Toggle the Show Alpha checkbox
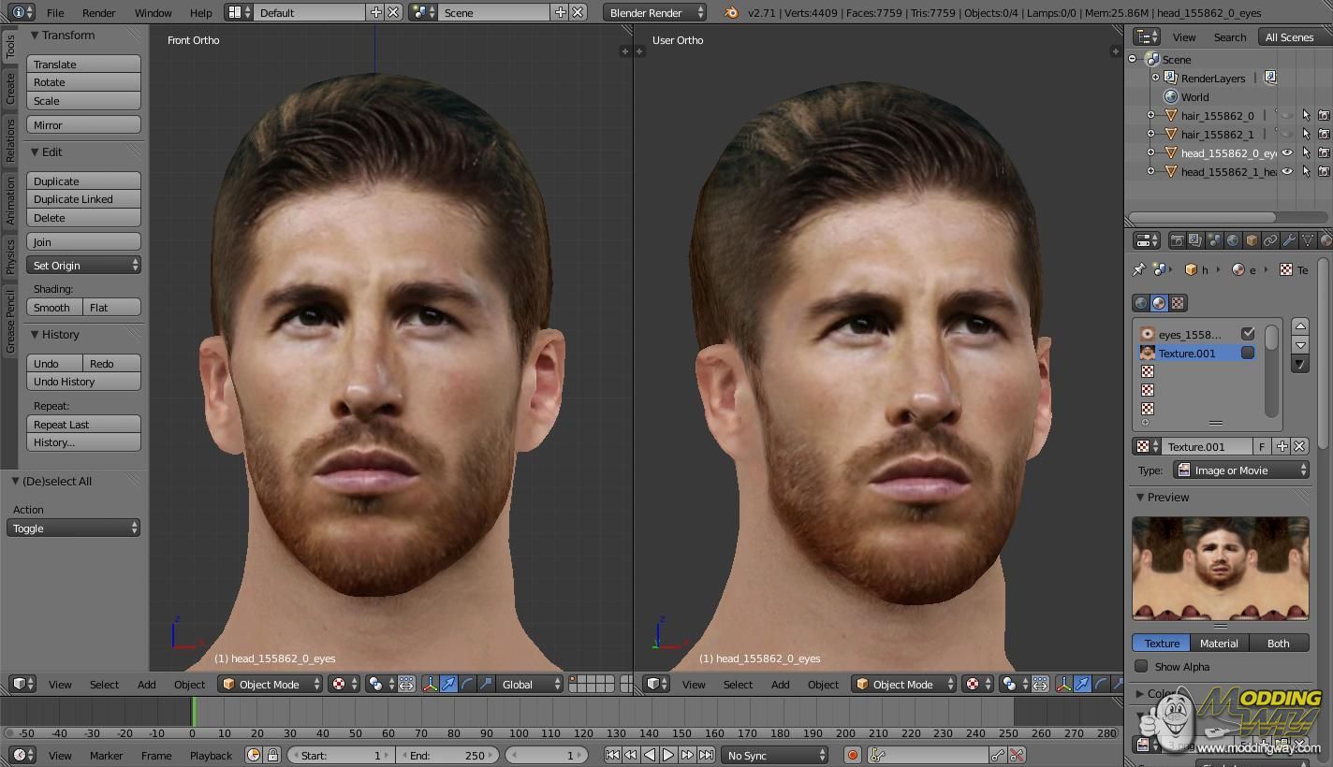Screen dimensions: 1333x767 1141,667
